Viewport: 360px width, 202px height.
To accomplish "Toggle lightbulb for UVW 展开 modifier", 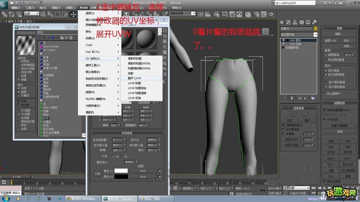I will click(283, 40).
